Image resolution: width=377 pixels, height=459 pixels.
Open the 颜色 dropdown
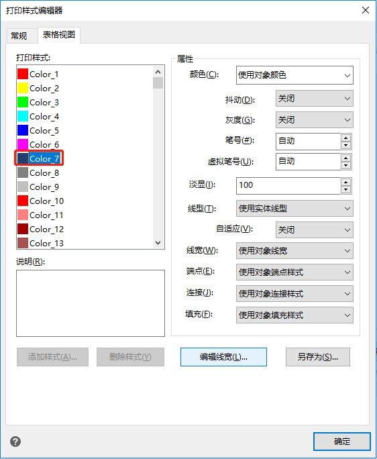294,75
